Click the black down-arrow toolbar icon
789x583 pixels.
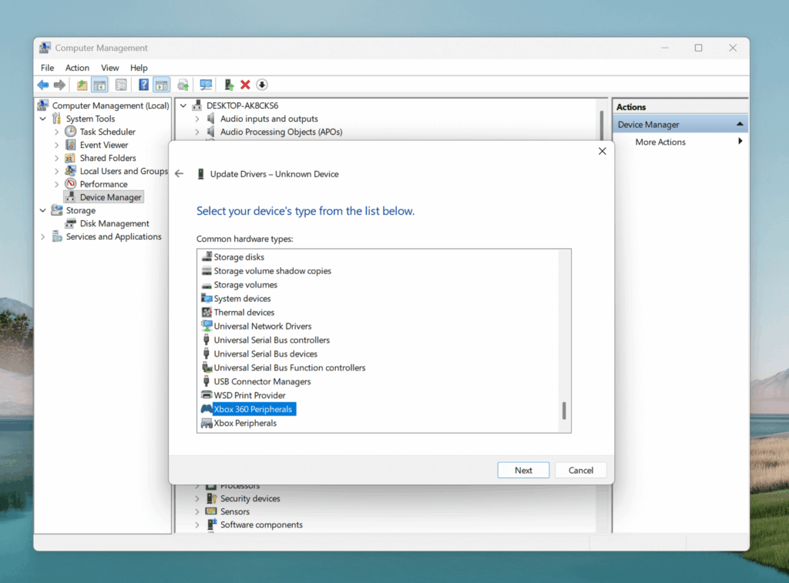(262, 85)
